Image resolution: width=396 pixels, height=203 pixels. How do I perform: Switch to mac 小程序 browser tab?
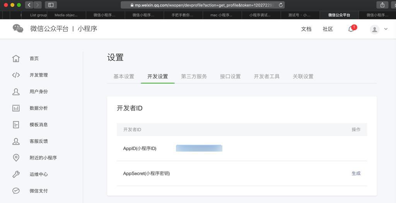[222, 15]
